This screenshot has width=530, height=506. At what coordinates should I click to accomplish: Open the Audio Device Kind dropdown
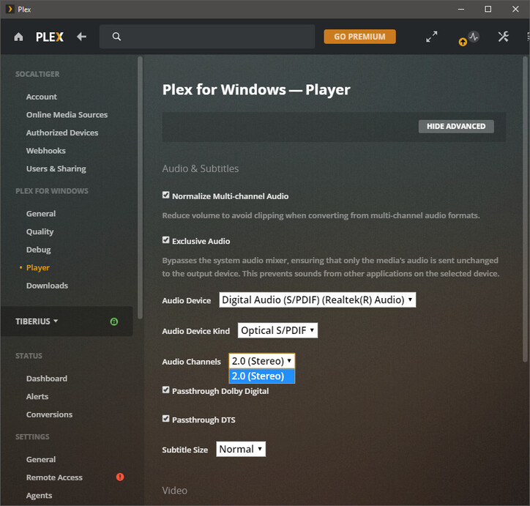pyautogui.click(x=277, y=330)
